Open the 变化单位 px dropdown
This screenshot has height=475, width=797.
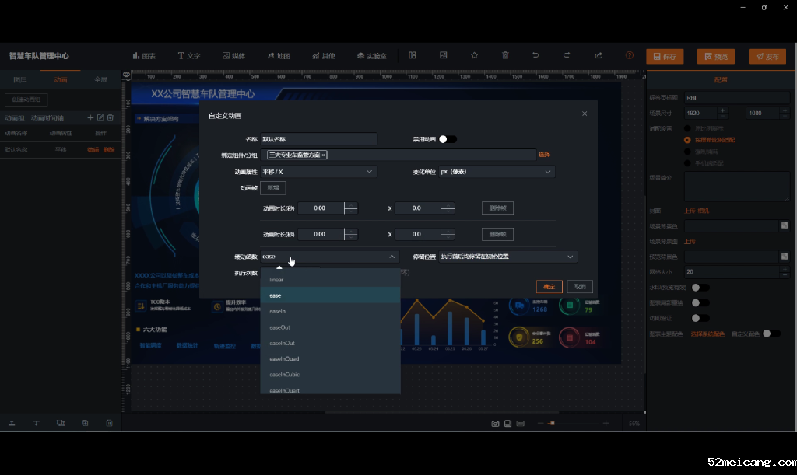(x=496, y=172)
